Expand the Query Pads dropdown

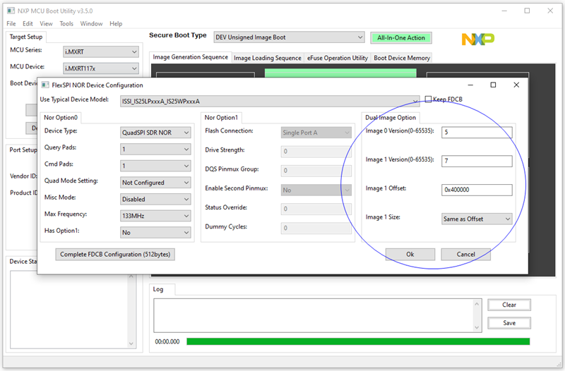[x=155, y=149]
